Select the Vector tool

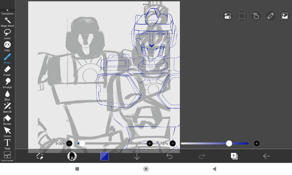(x=7, y=132)
